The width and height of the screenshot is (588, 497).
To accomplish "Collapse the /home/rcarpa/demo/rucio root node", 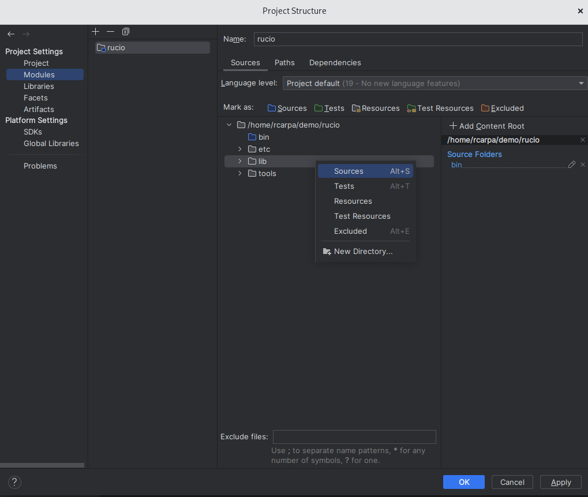I will coord(229,125).
